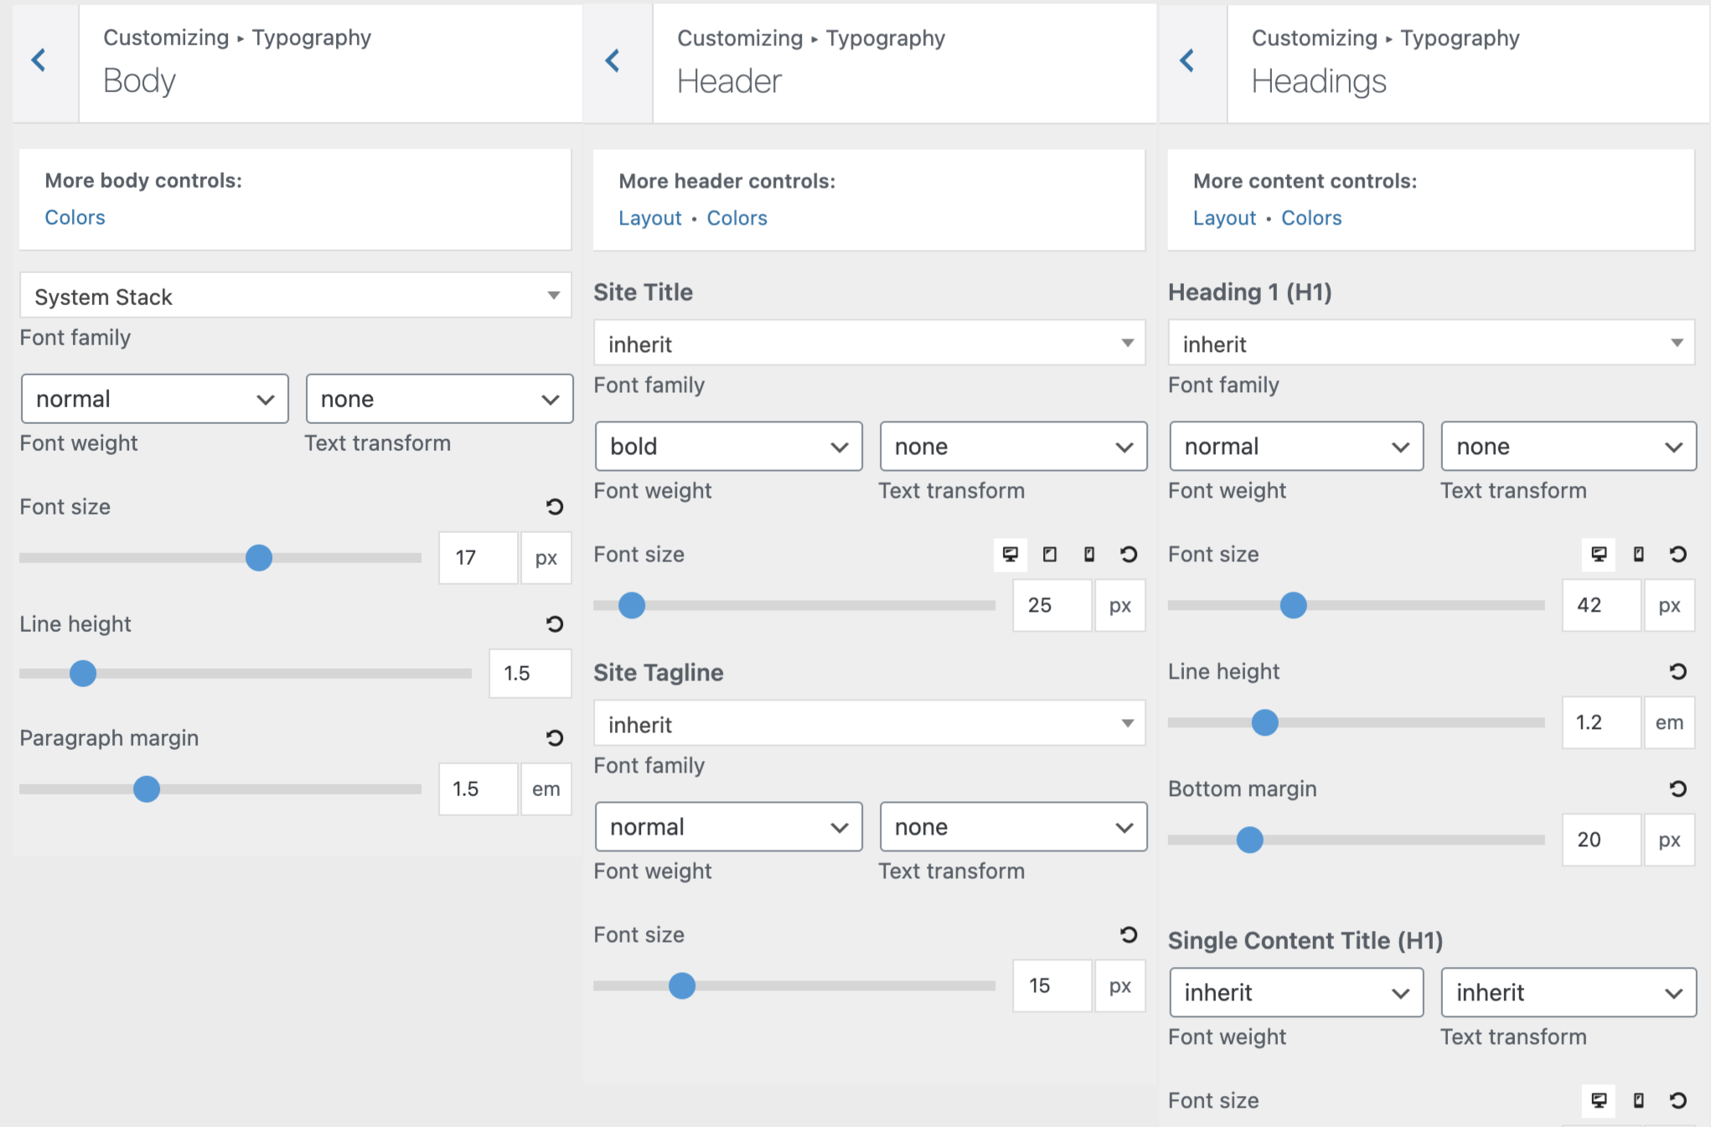Viewport: 1711px width, 1127px height.
Task: Click Site Title font size field showing 25
Action: pyautogui.click(x=1052, y=606)
